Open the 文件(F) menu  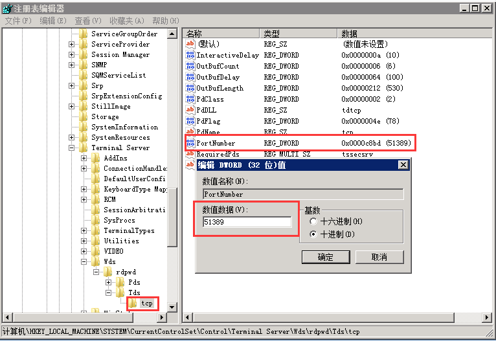coord(18,21)
